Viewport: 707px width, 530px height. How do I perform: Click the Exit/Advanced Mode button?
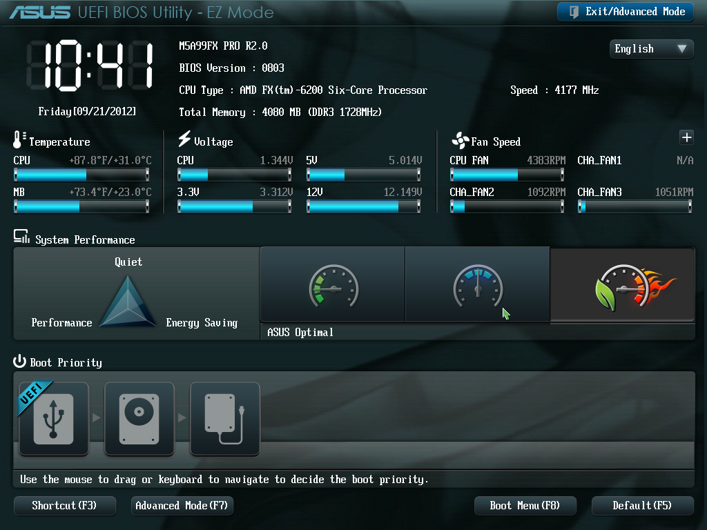(625, 12)
